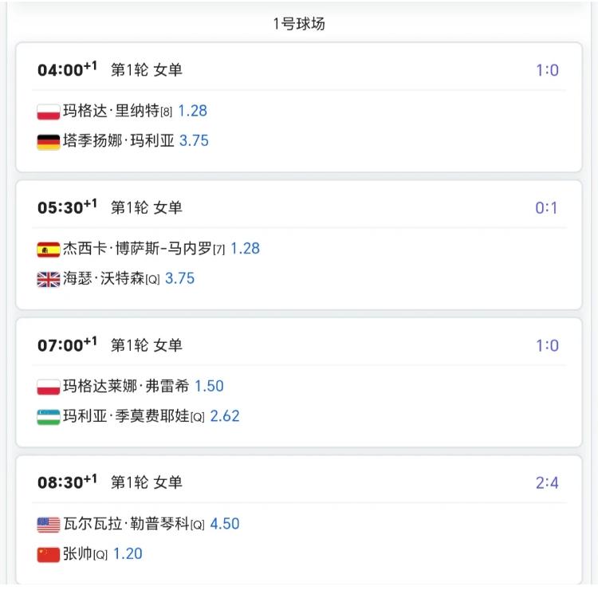The height and width of the screenshot is (606, 598).
Task: Click the China flag beside 张帅
Action: (x=49, y=555)
